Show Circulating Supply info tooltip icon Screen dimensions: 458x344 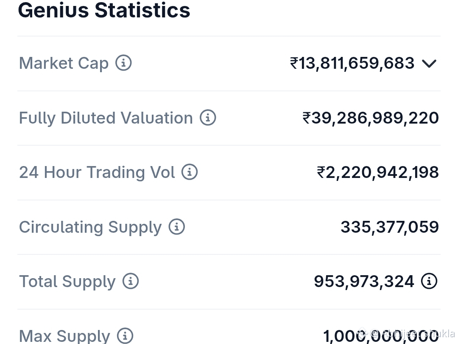177,227
